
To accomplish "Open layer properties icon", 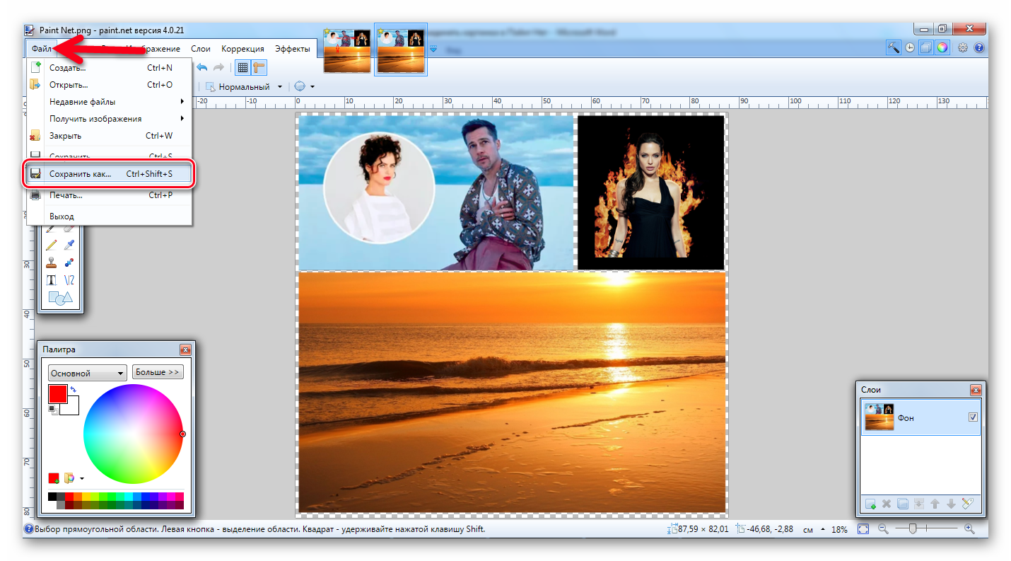I will (x=968, y=504).
